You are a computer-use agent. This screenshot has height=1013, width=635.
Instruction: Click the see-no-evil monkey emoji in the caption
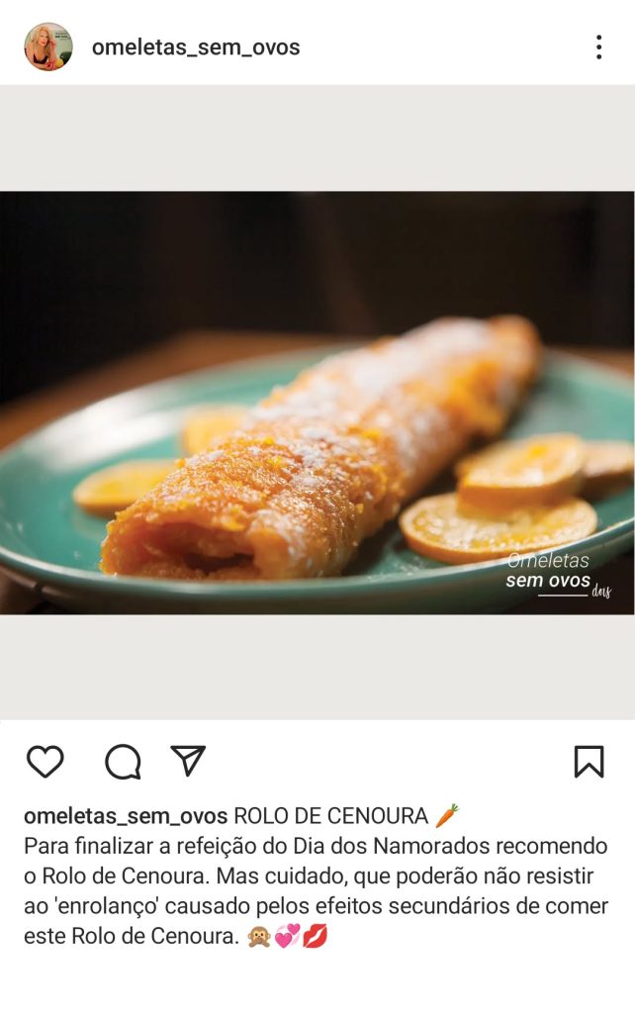pos(259,936)
